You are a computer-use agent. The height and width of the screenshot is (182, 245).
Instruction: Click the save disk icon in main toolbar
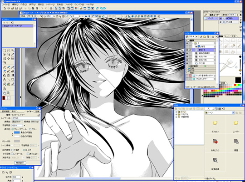point(16,8)
